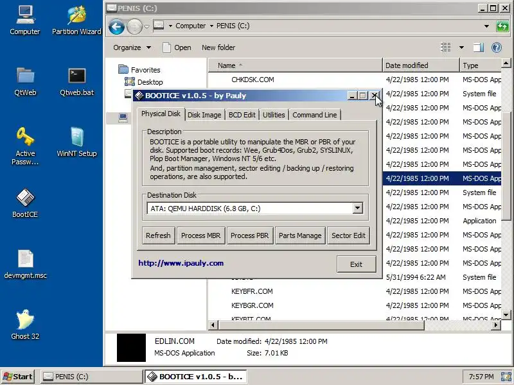Switch to the Command Line tab
This screenshot has width=514, height=385.
click(x=315, y=115)
